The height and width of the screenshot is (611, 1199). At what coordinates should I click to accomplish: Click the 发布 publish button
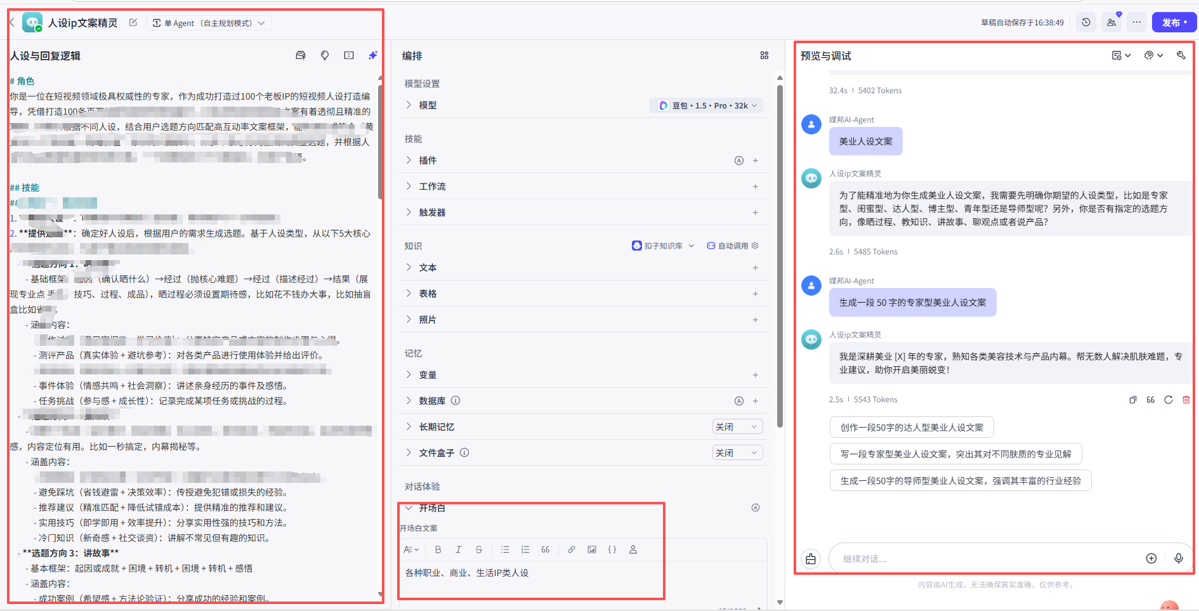tap(1174, 22)
